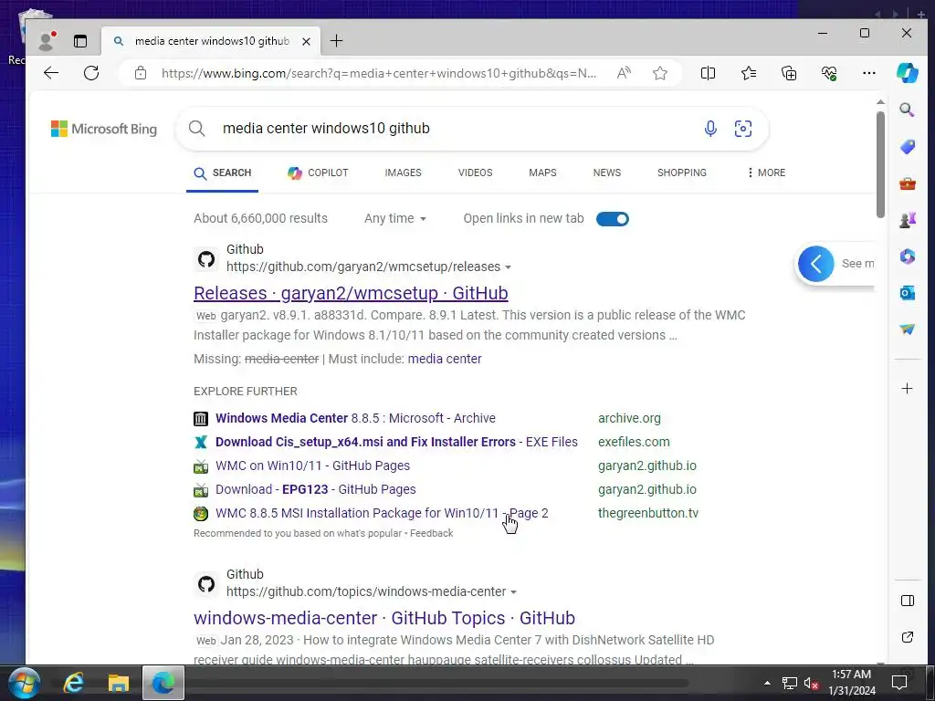Open muted volume icon in tray
Image resolution: width=935 pixels, height=701 pixels.
pos(810,683)
